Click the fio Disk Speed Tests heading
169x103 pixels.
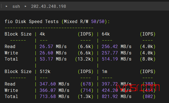[32, 21]
